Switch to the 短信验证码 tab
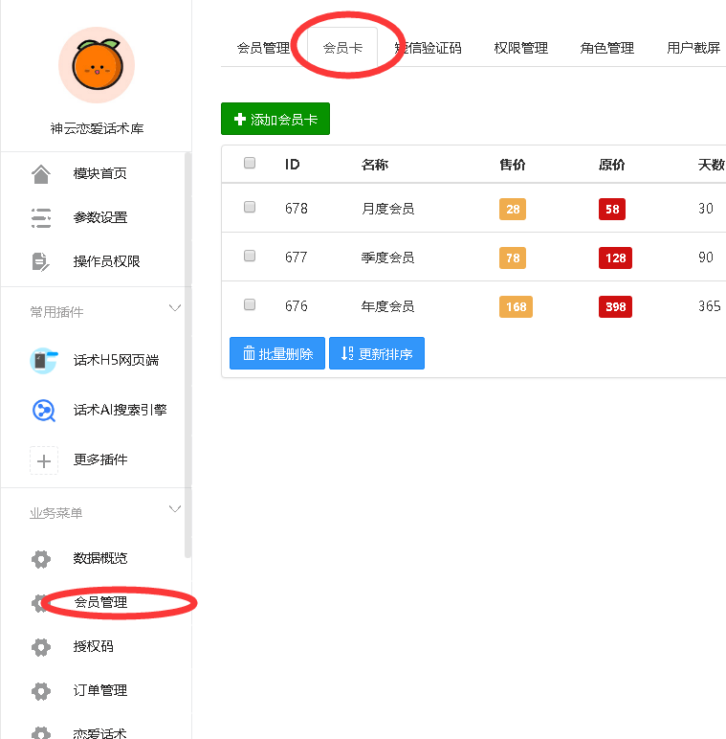The image size is (726, 739). [x=428, y=48]
